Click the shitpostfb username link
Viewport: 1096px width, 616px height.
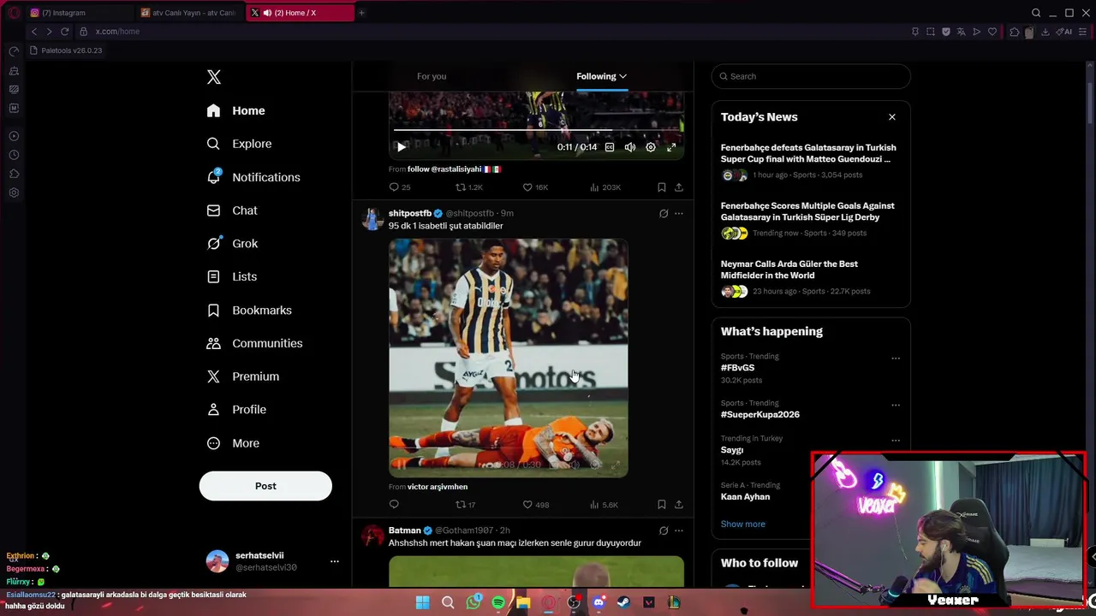410,213
